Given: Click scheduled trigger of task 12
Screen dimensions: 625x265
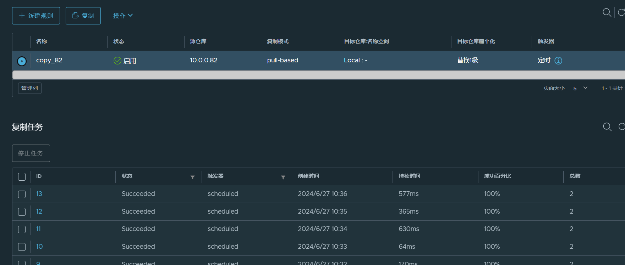Looking at the screenshot, I should [x=223, y=212].
